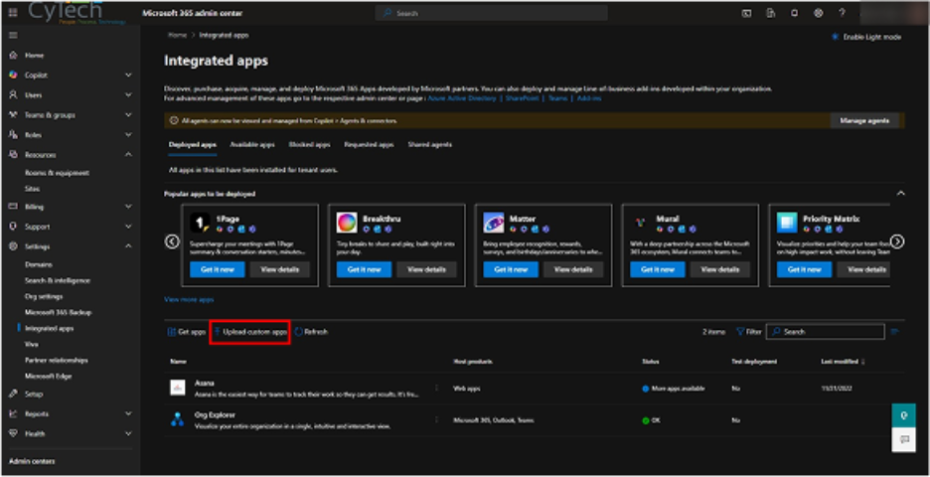Open the notifications bell icon
930x477 pixels.
794,13
